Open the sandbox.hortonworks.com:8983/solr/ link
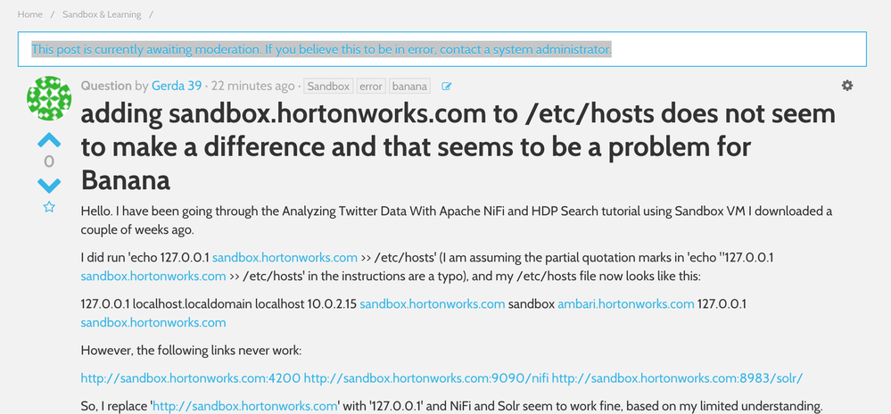Screen dimensions: 891x414 677,378
